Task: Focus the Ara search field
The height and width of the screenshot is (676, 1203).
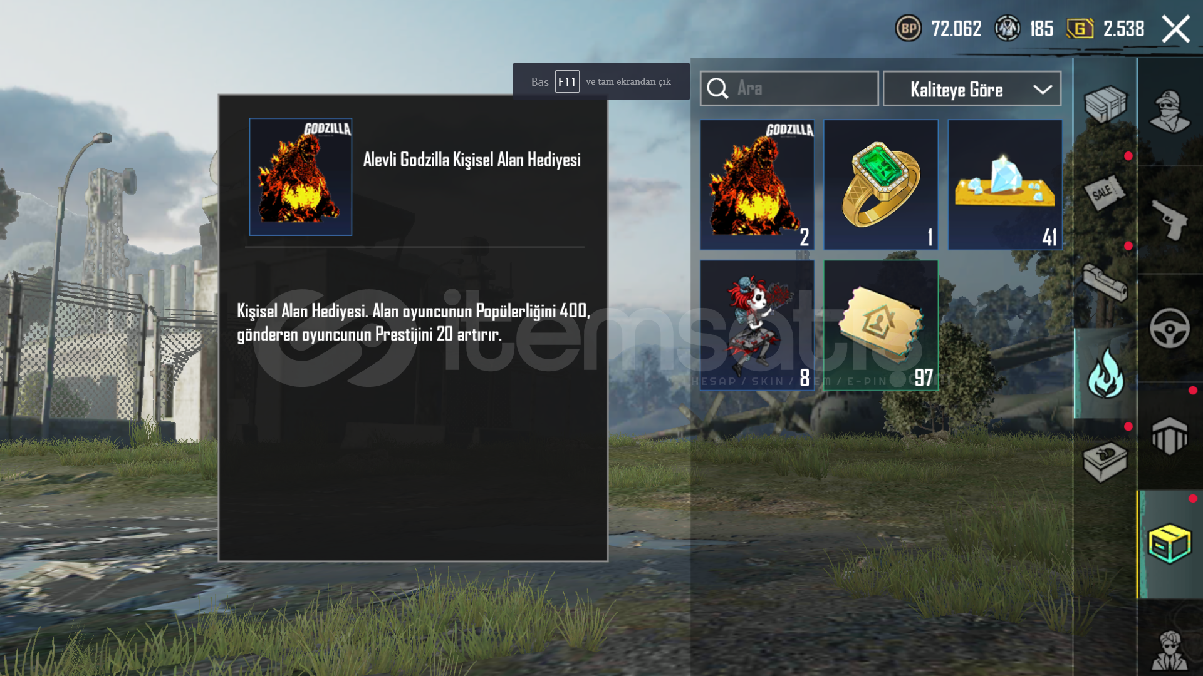Action: click(x=789, y=88)
